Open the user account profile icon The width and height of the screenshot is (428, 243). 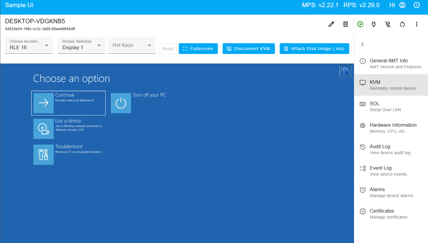click(x=402, y=5)
